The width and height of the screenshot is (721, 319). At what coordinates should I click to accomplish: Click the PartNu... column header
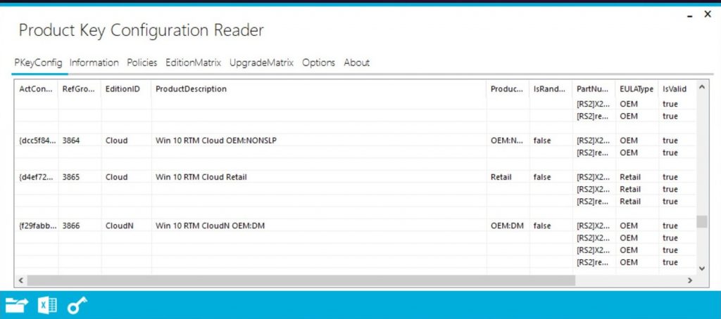(x=593, y=89)
